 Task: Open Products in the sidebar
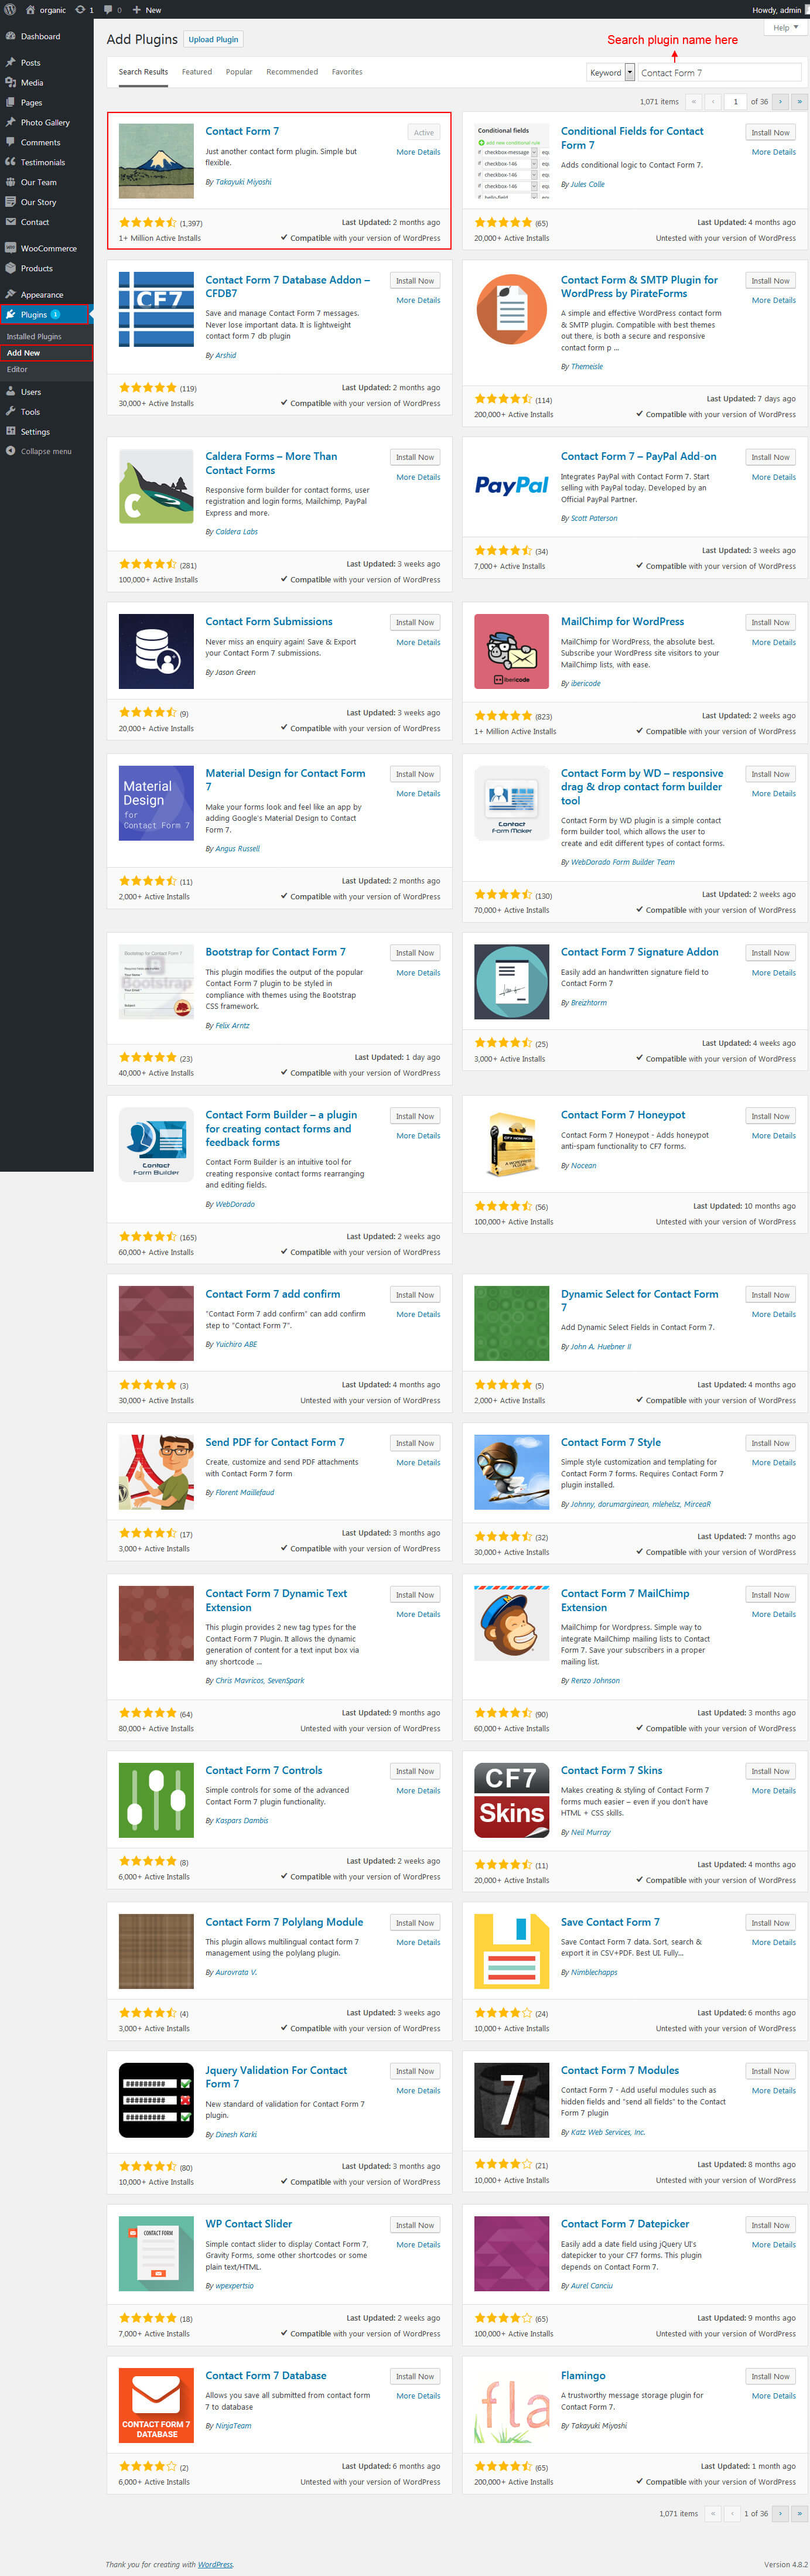click(37, 268)
